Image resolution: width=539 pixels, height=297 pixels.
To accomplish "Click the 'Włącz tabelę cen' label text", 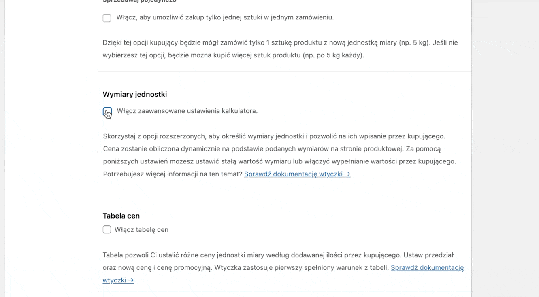I will [141, 230].
